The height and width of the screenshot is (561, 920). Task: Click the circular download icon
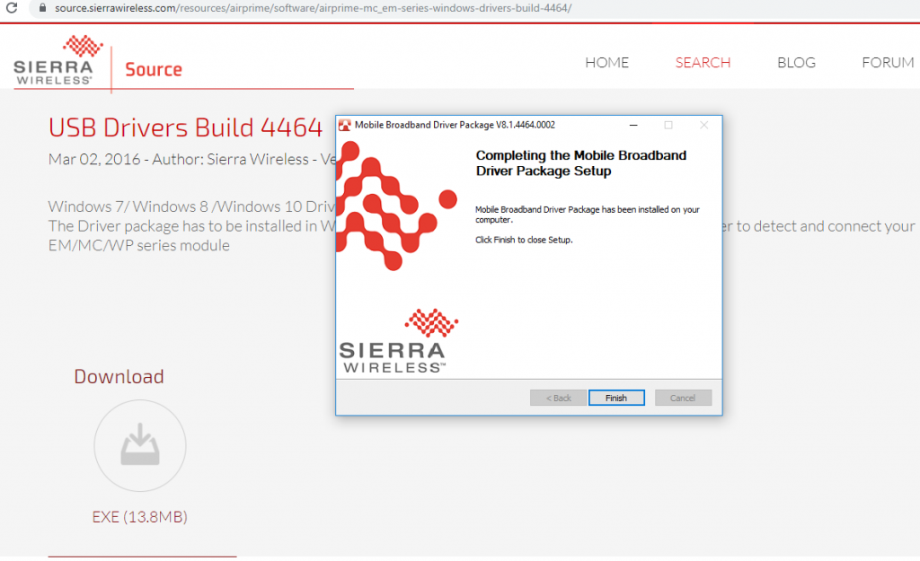[139, 445]
